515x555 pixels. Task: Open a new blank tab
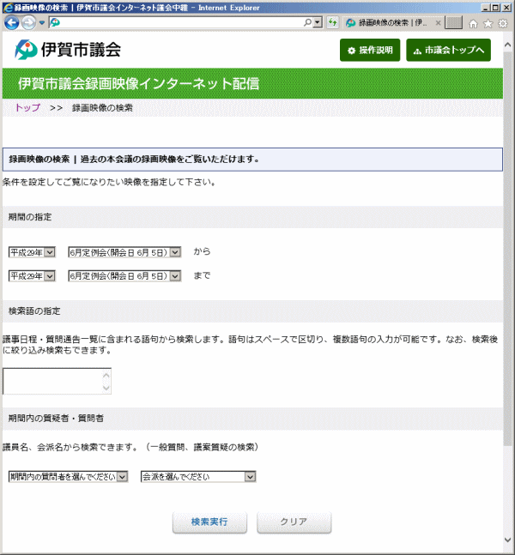(x=454, y=23)
